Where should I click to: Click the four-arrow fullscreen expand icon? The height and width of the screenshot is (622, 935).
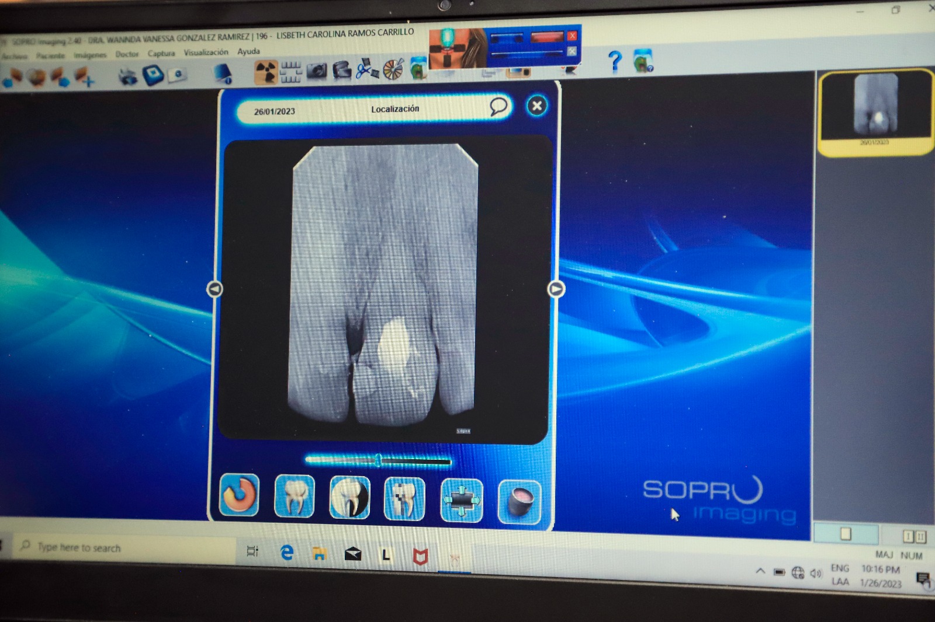click(x=462, y=501)
